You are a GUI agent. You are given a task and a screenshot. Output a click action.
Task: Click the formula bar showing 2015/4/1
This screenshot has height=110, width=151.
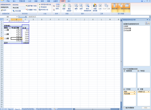75,17
